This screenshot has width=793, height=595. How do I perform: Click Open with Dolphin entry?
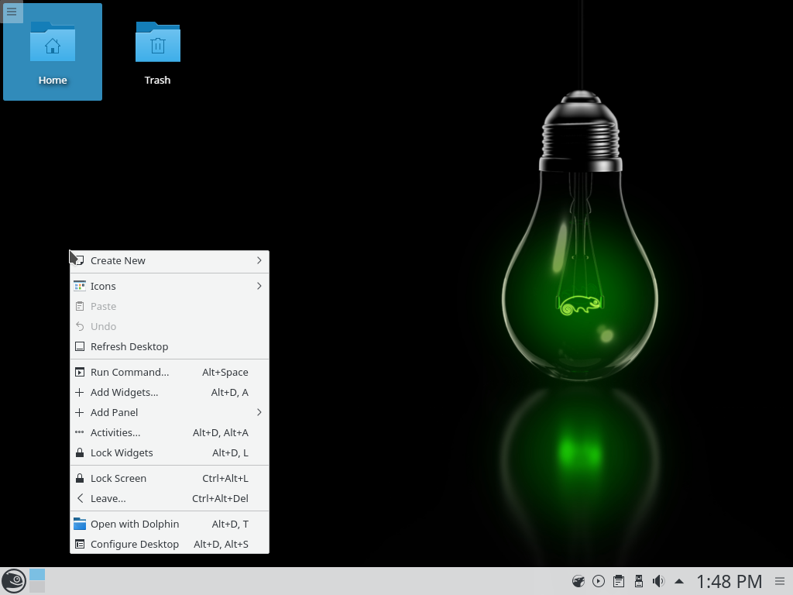pyautogui.click(x=135, y=524)
